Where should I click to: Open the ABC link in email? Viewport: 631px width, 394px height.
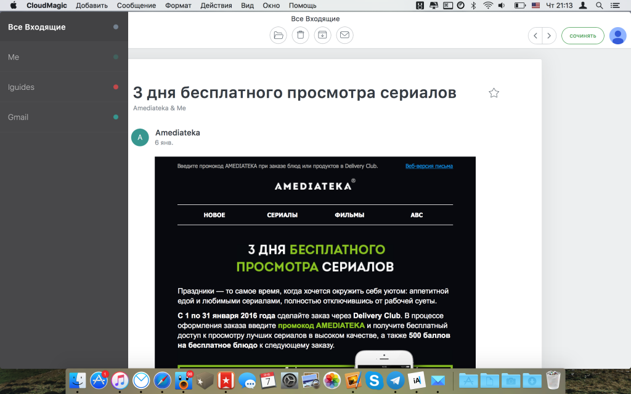[417, 215]
